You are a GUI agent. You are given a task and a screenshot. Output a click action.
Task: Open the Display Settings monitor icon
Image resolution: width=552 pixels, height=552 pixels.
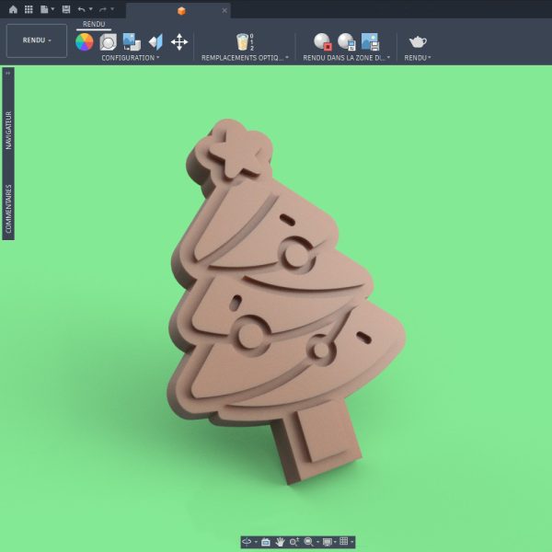327,542
